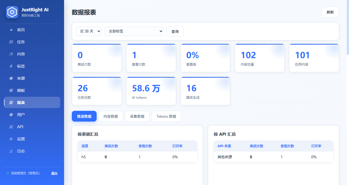Click the 模板 template icon in sidebar
349x185 pixels.
coord(11,90)
